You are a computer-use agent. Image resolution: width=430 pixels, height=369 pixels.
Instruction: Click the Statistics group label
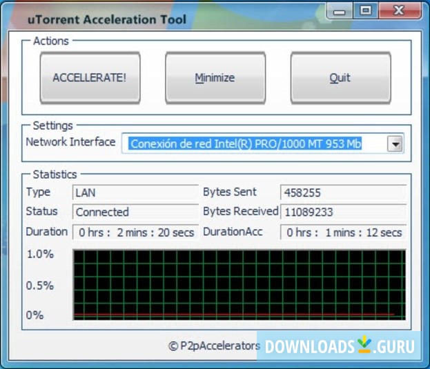point(55,174)
